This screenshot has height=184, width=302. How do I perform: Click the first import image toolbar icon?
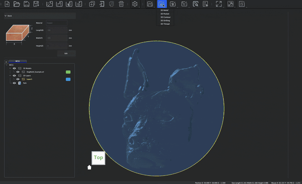pos(49,4)
